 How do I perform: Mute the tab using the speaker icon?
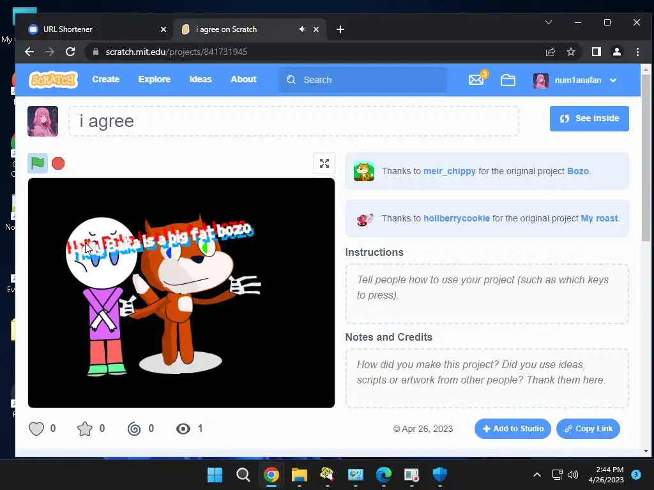coord(302,29)
